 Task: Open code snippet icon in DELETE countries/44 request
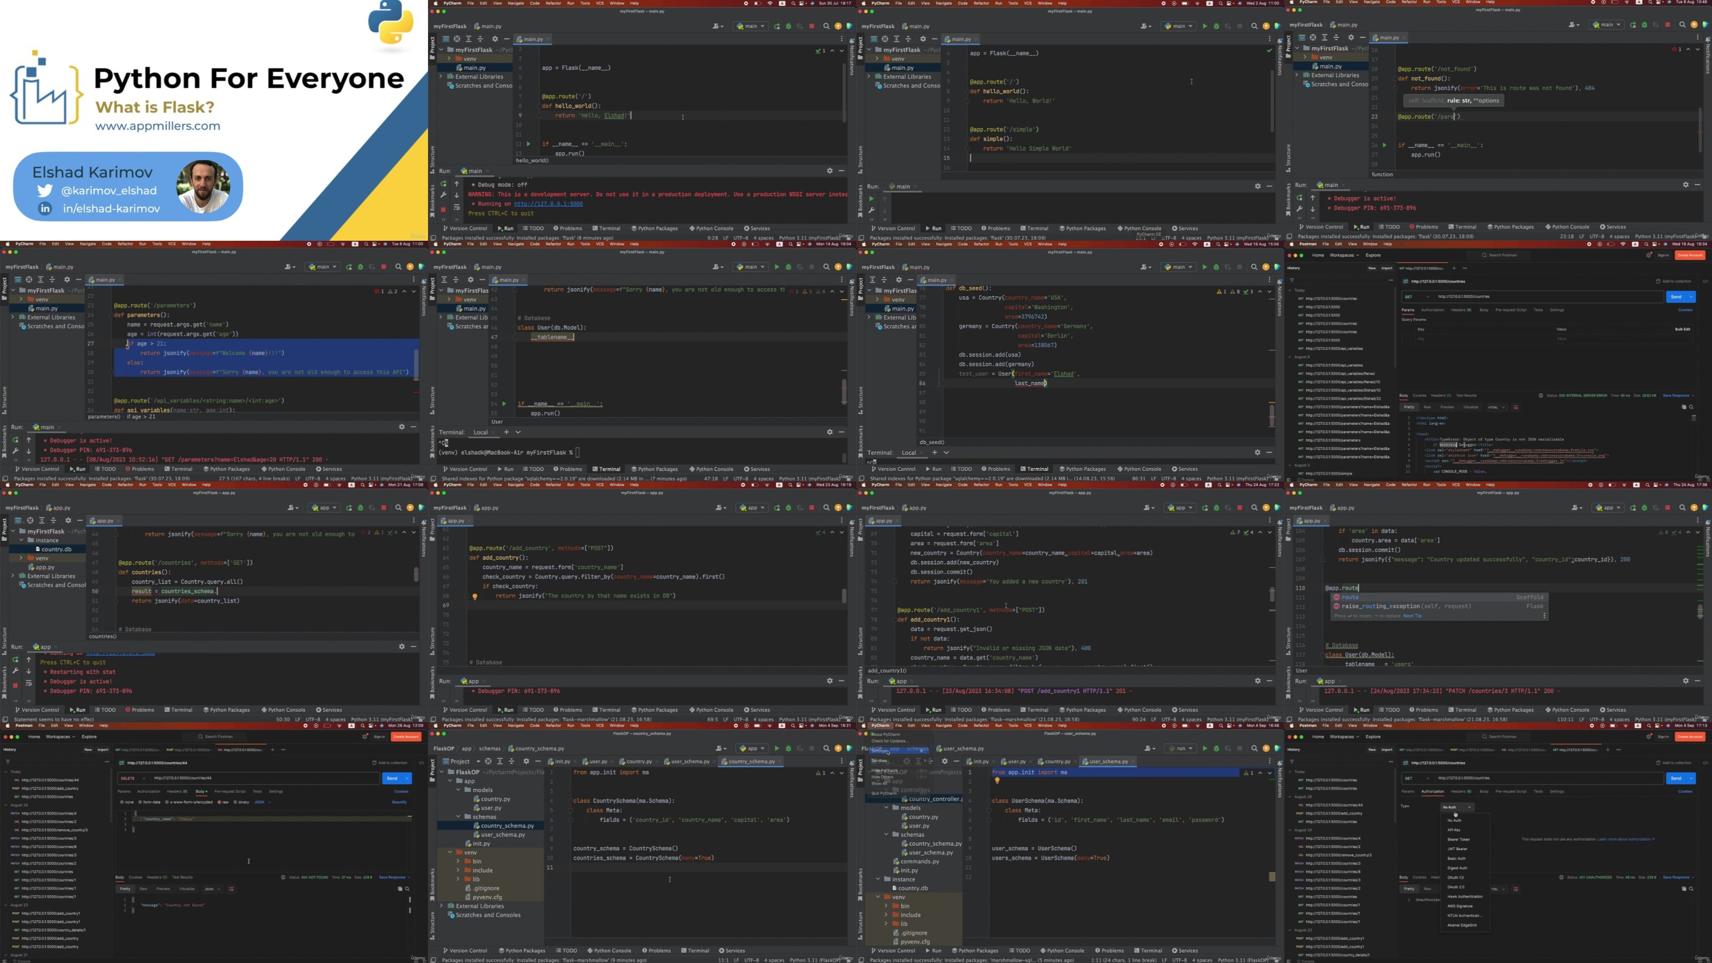422,762
